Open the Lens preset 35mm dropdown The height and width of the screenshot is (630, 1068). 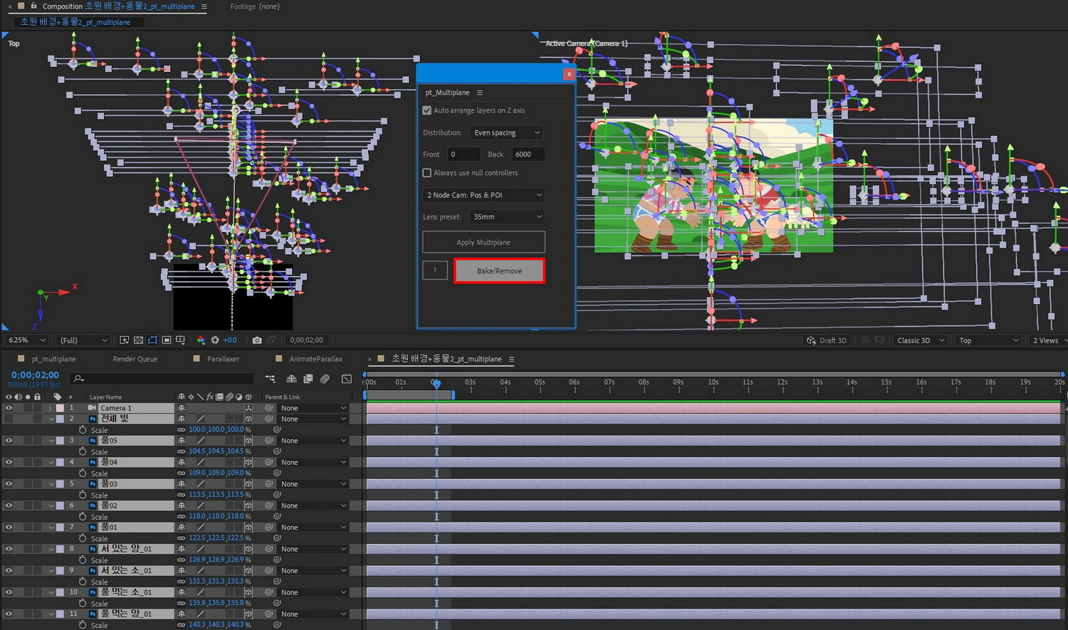[x=507, y=217]
